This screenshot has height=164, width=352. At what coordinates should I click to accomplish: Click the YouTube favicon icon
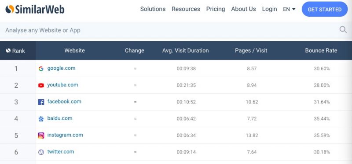click(41, 86)
